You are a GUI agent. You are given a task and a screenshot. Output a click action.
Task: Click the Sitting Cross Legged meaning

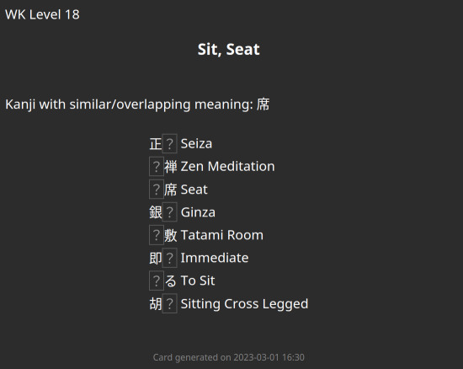click(244, 304)
